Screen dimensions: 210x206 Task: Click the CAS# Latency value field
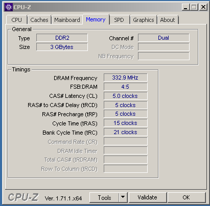125,96
